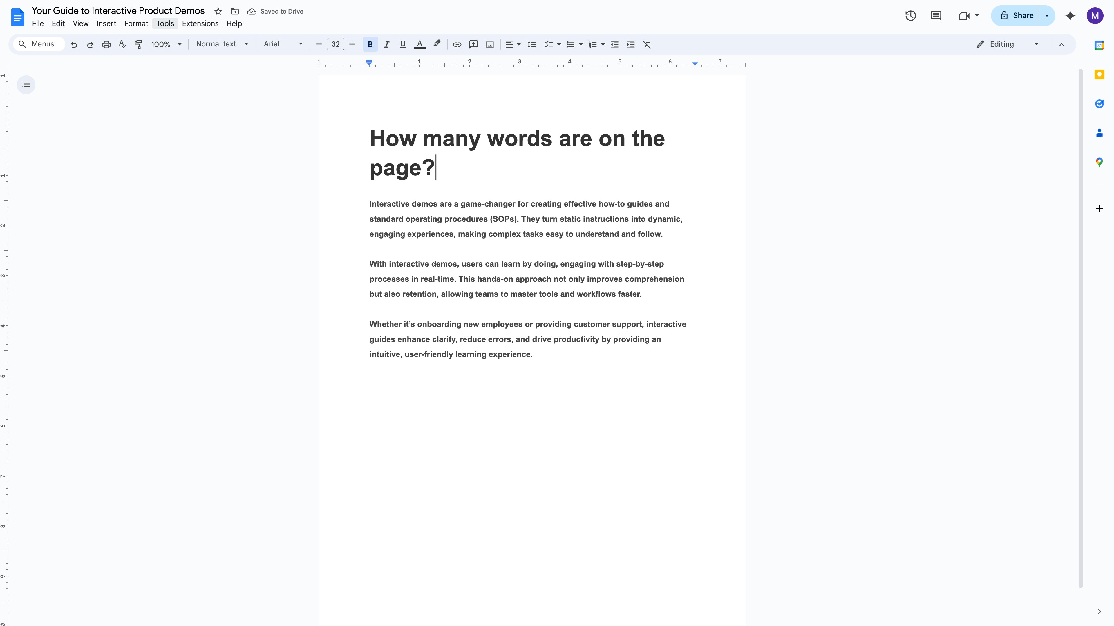The image size is (1114, 626).
Task: Increase font size with plus button
Action: tap(352, 44)
